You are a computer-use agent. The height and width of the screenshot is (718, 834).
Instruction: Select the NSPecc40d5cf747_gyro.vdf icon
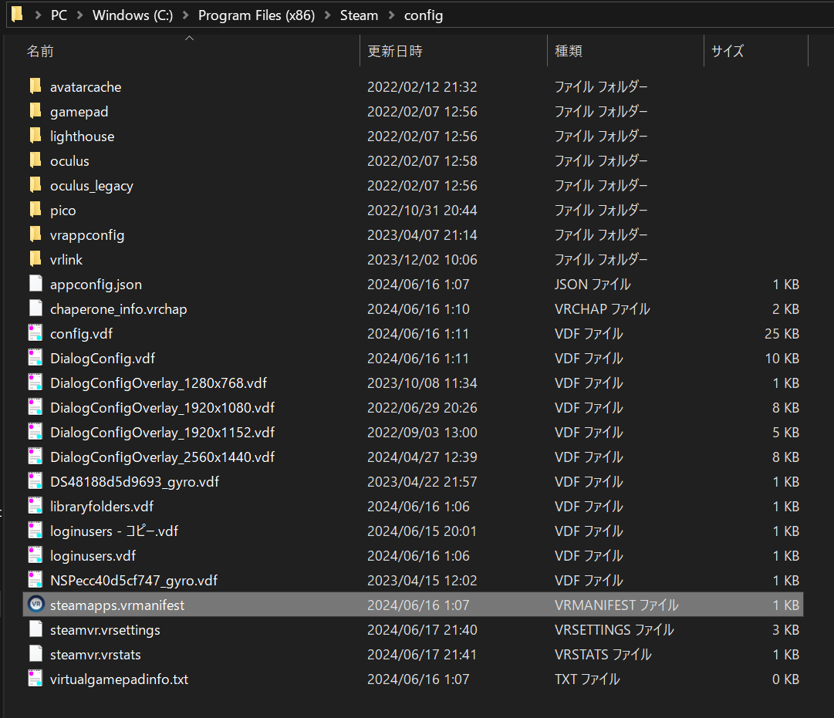coord(35,580)
